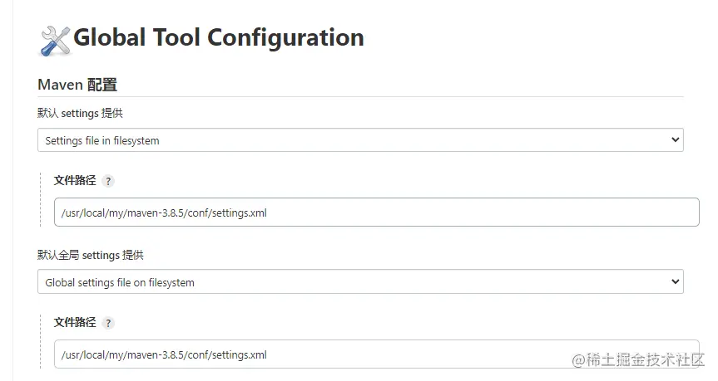Click the Global Tool Configuration heading

point(219,37)
